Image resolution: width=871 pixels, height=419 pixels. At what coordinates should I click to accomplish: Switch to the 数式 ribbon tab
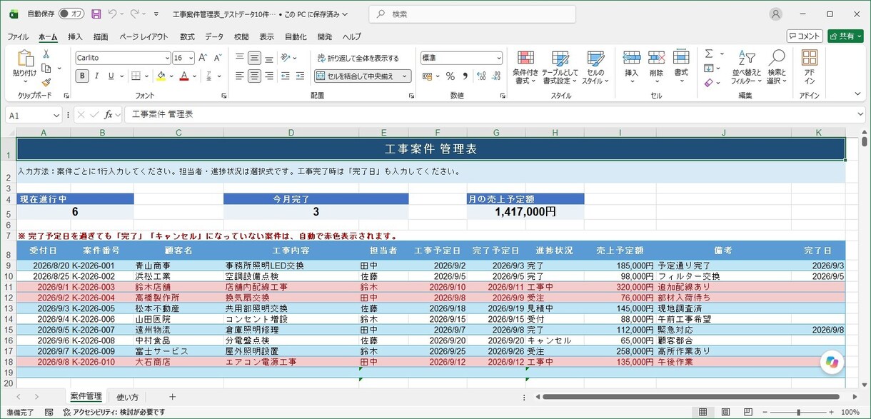187,36
